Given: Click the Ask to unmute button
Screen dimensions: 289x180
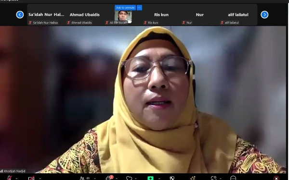Looking at the screenshot, I should click(125, 8).
